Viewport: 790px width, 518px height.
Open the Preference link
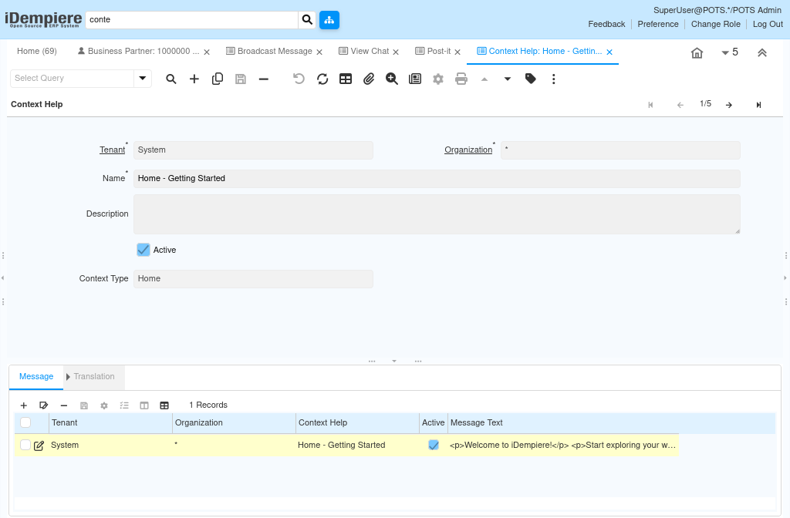[658, 24]
